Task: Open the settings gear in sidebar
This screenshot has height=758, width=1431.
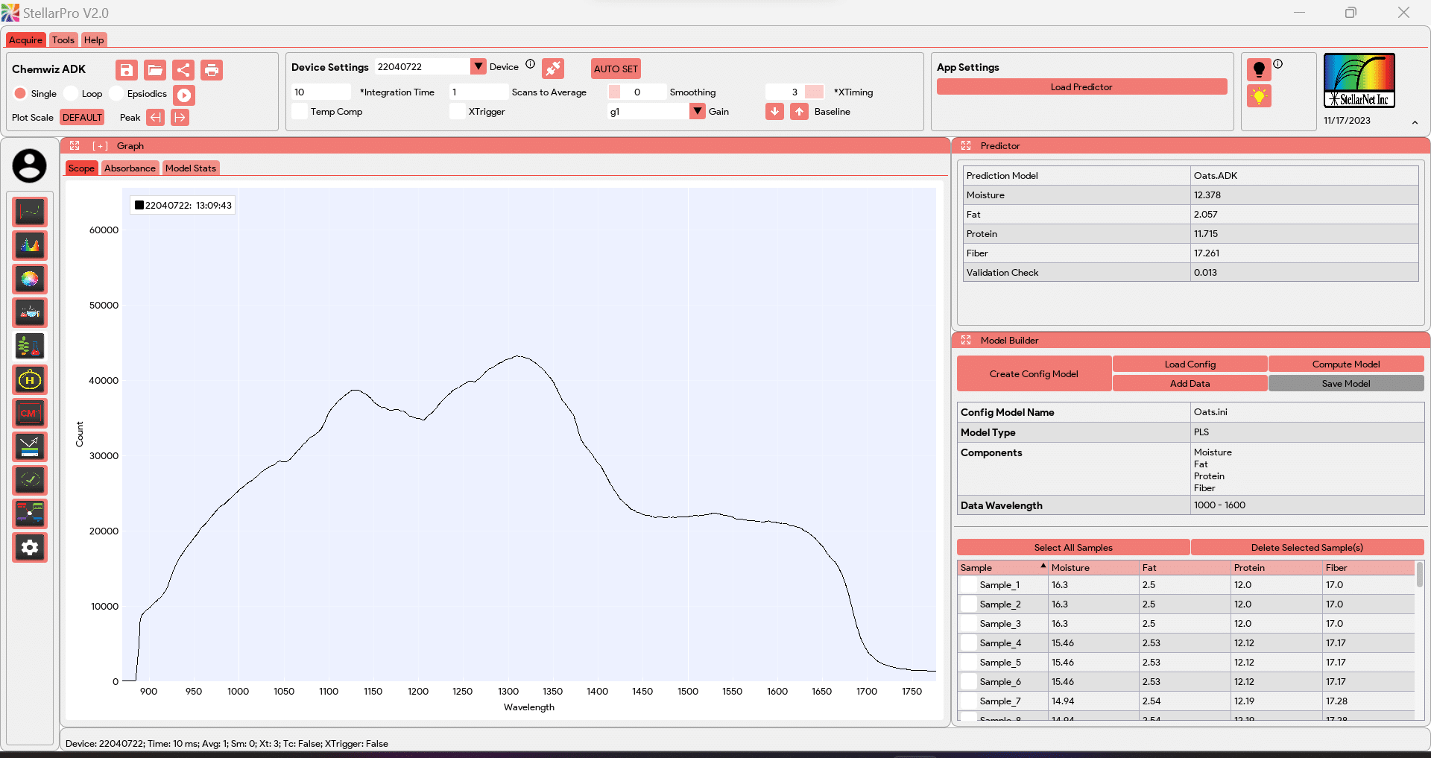Action: point(30,548)
